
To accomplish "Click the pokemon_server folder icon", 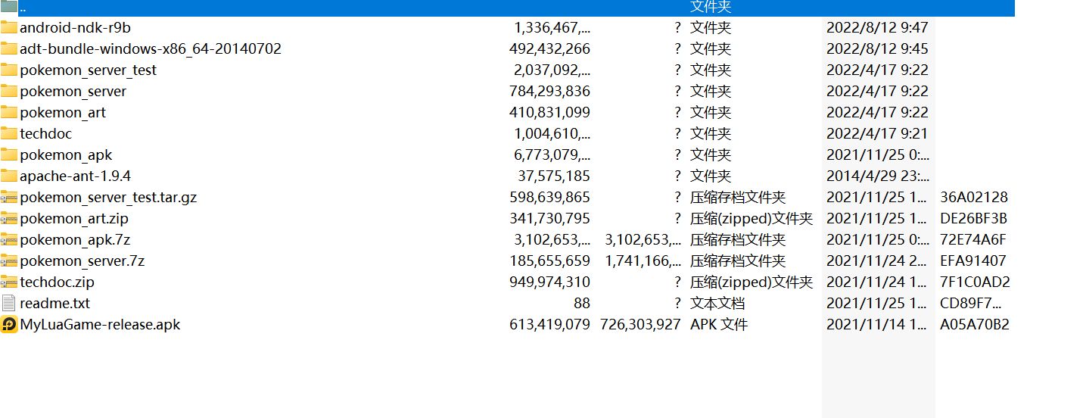I will click(9, 91).
